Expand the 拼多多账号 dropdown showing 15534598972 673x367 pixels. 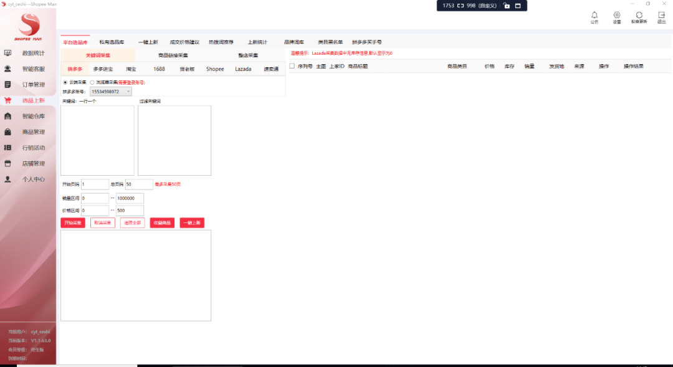[x=111, y=92]
